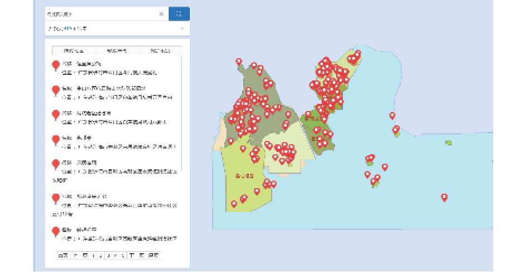Screen dimensions: 526x272
Task: Click the lone marker in the sea northeast of the coast
Action: 392,115
